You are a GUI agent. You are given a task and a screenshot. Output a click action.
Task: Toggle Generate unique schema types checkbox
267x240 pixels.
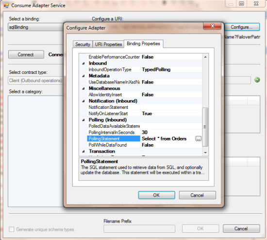tap(12, 229)
